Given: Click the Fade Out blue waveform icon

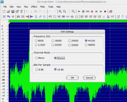Looking at the screenshot, I should [x=32, y=17].
